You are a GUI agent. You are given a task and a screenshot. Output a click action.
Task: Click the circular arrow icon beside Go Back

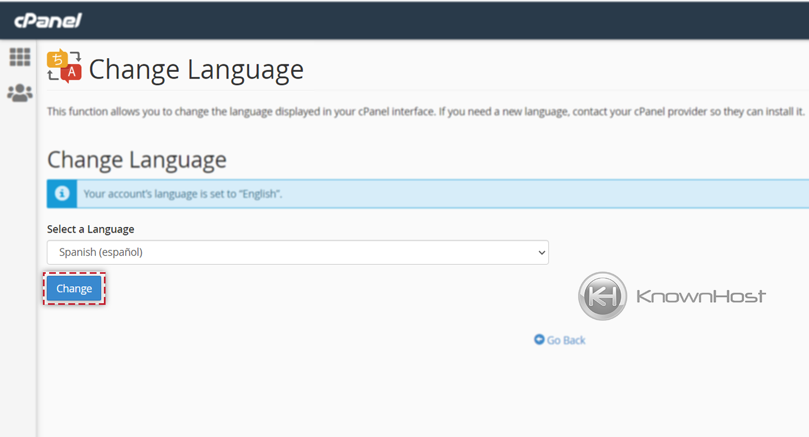coord(540,339)
